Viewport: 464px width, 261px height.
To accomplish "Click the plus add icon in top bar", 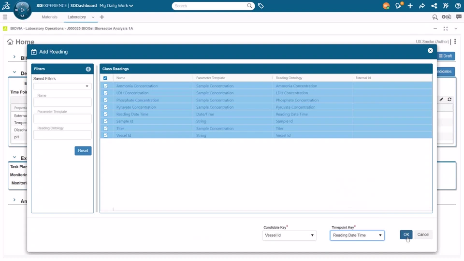I will pyautogui.click(x=410, y=6).
